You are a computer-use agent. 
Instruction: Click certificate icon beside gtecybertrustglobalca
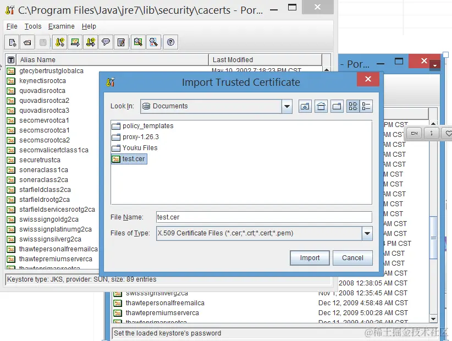(11, 71)
